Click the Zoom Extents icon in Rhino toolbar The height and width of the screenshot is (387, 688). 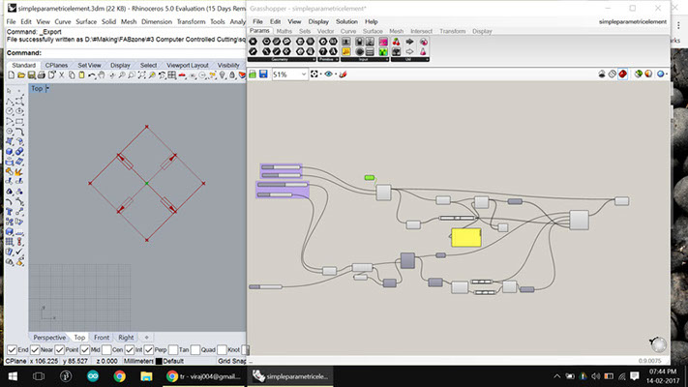141,75
